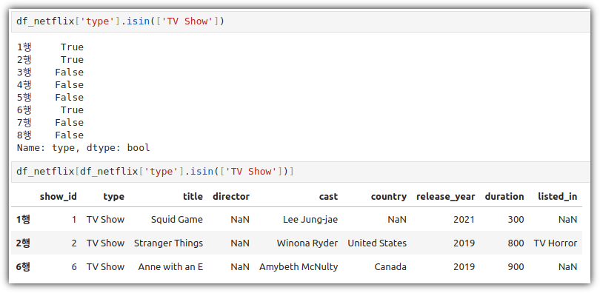Select the director column header
Screen dimensions: 600x293
coord(231,197)
